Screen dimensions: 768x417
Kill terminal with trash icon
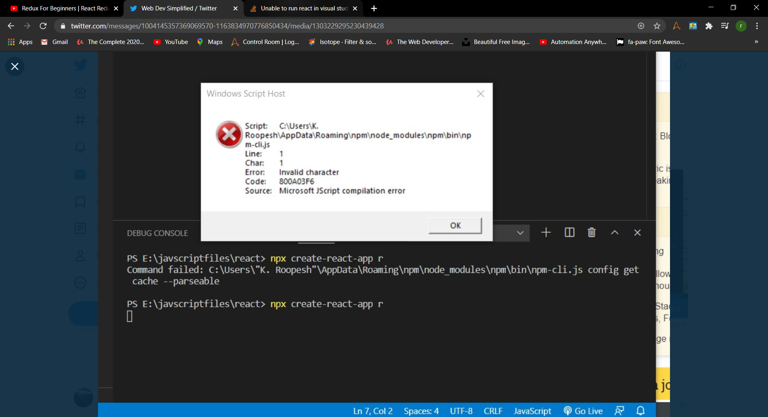pyautogui.click(x=592, y=233)
